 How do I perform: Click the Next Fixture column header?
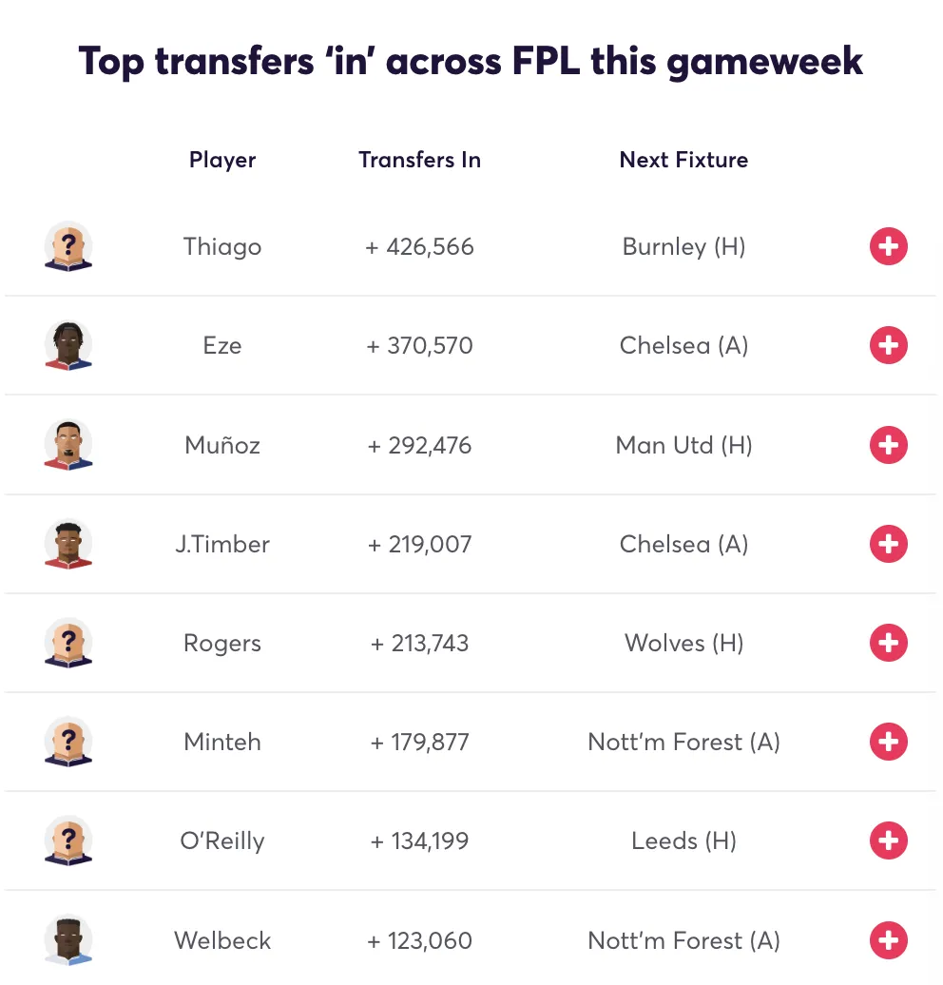(x=683, y=160)
